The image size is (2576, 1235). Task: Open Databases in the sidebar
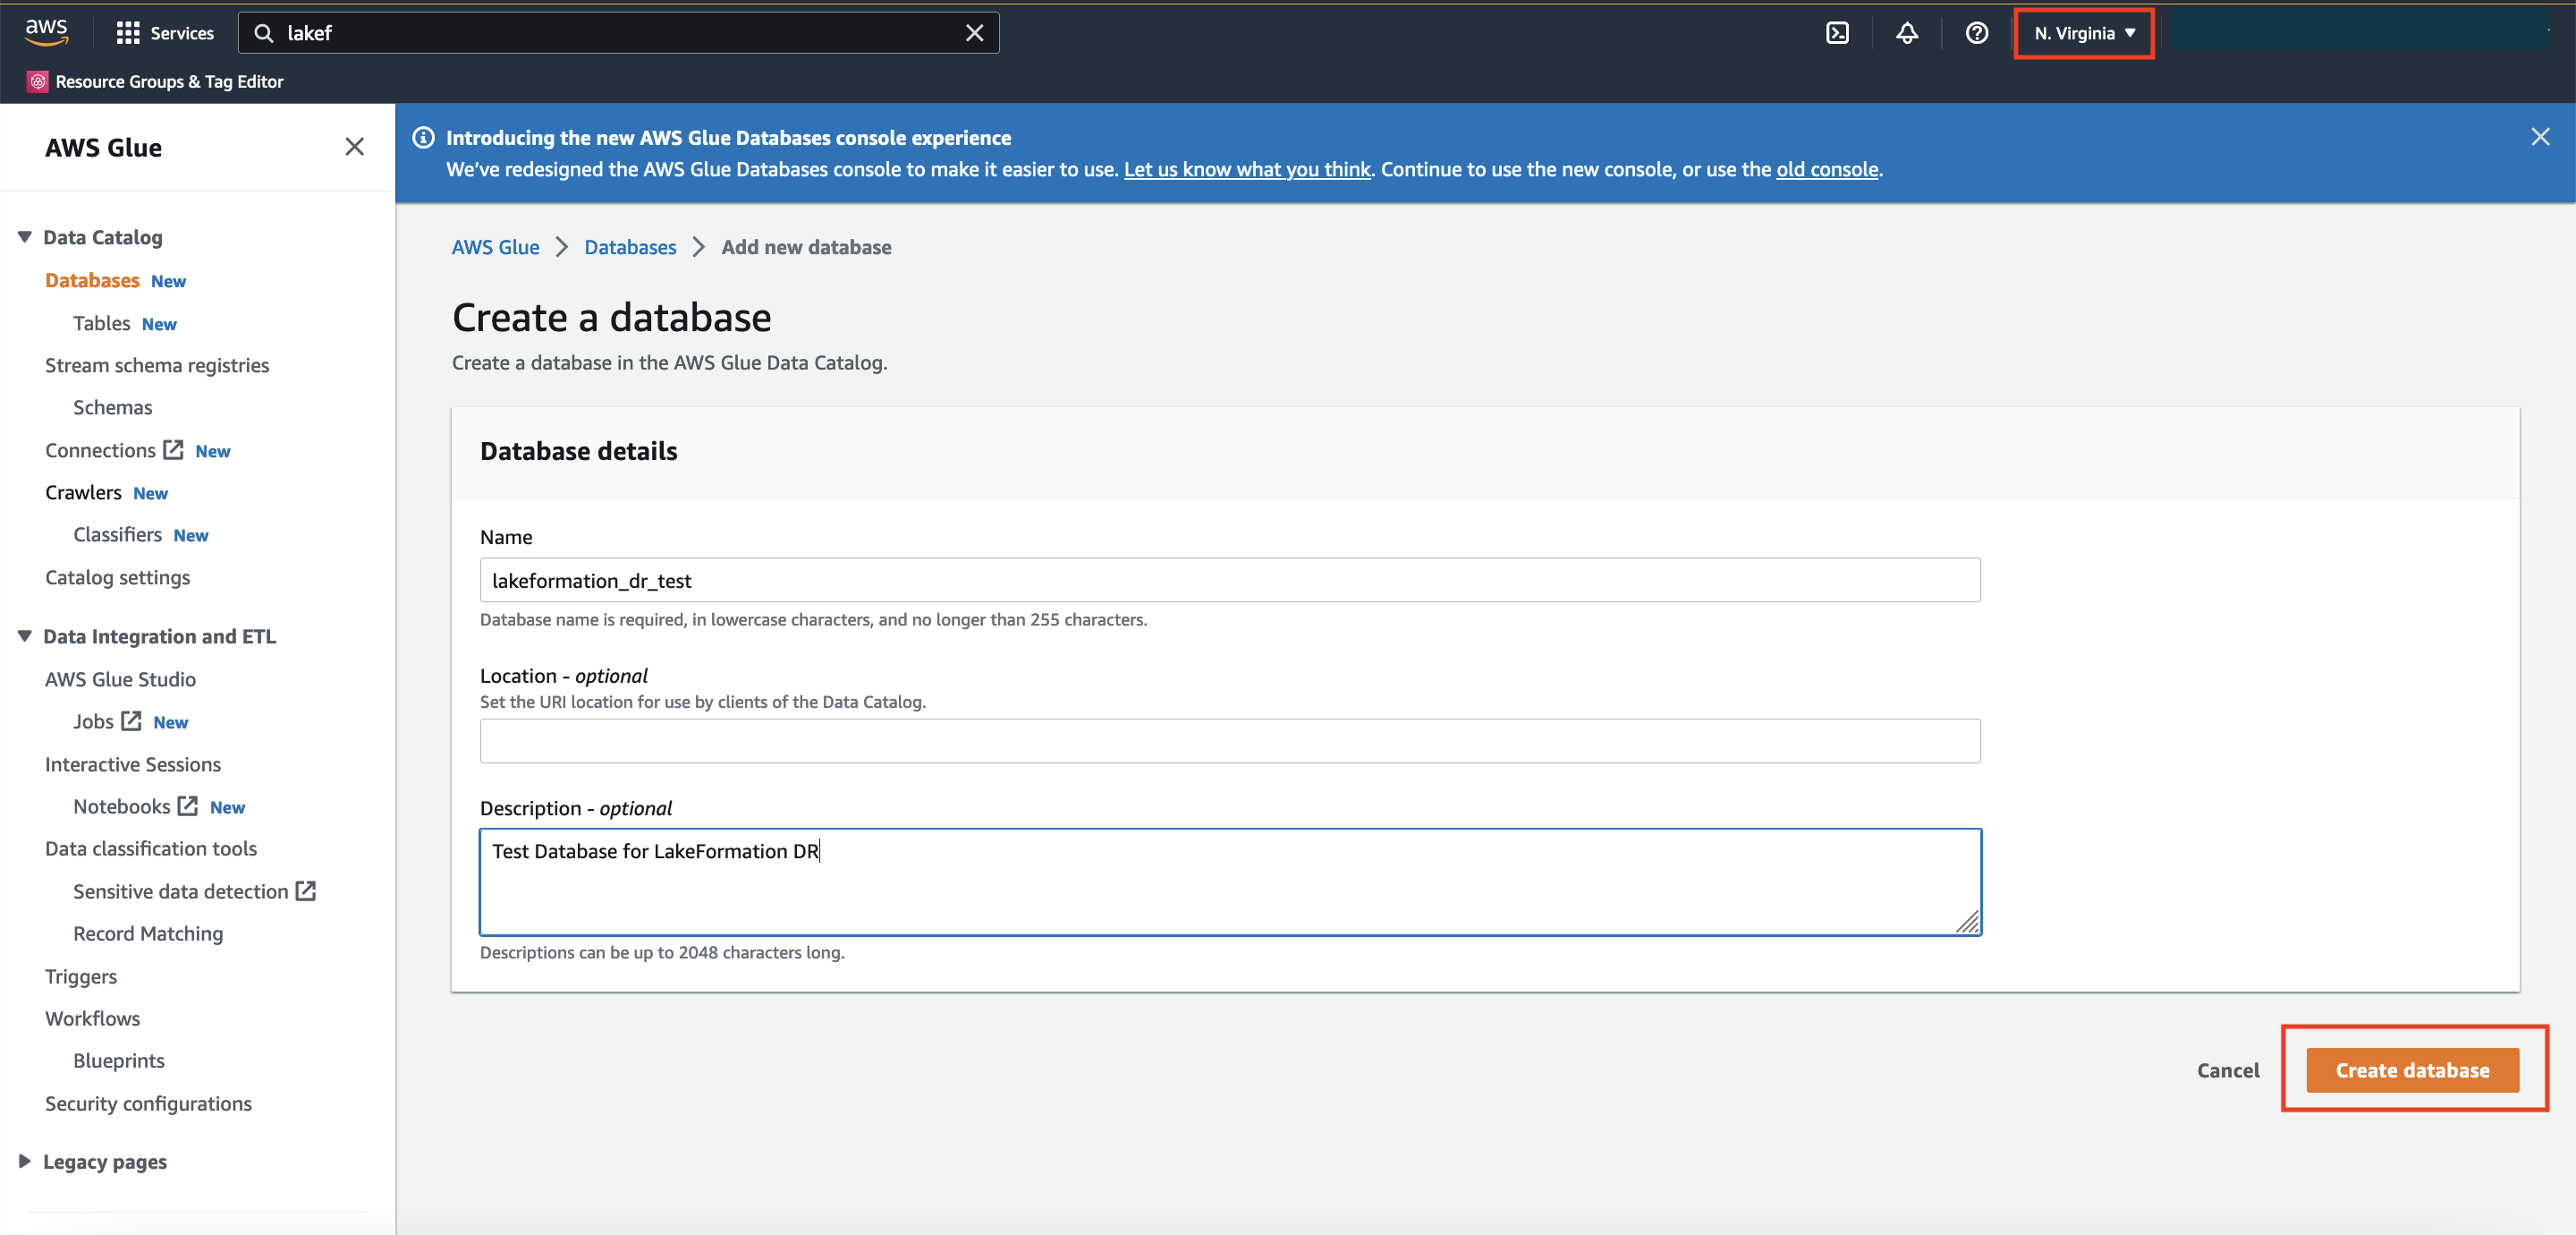point(92,280)
